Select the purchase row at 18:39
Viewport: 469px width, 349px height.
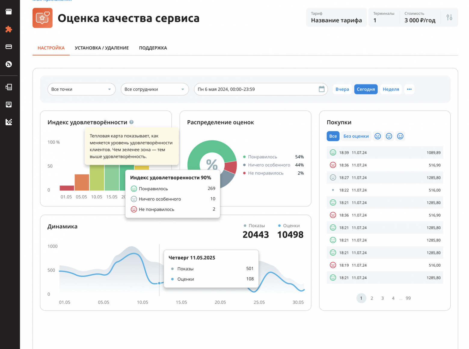tap(385, 153)
